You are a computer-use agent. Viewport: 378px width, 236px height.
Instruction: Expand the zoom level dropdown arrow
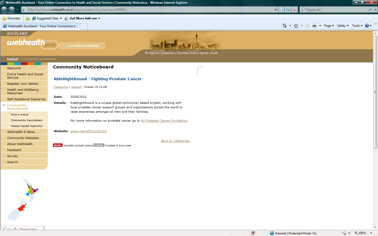pyautogui.click(x=371, y=233)
